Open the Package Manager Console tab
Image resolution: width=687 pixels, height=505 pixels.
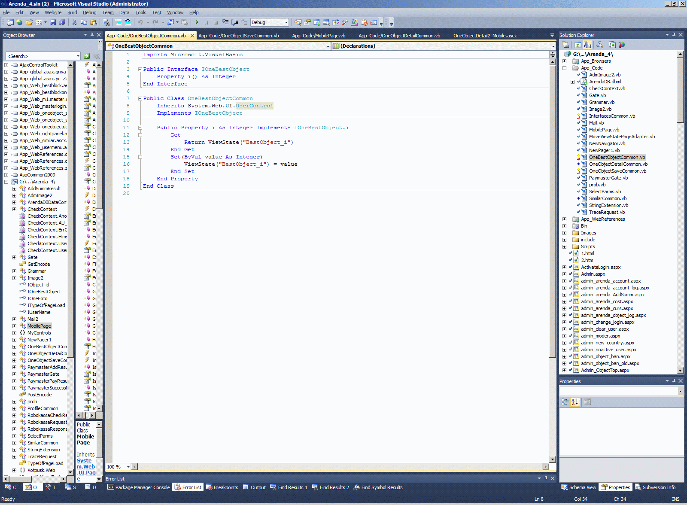click(138, 487)
